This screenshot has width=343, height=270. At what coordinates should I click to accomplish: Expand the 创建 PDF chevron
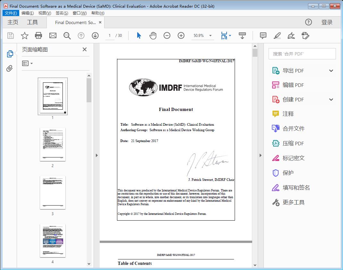tap(331, 99)
